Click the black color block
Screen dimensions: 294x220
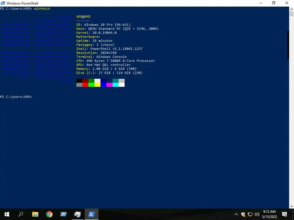click(x=79, y=80)
